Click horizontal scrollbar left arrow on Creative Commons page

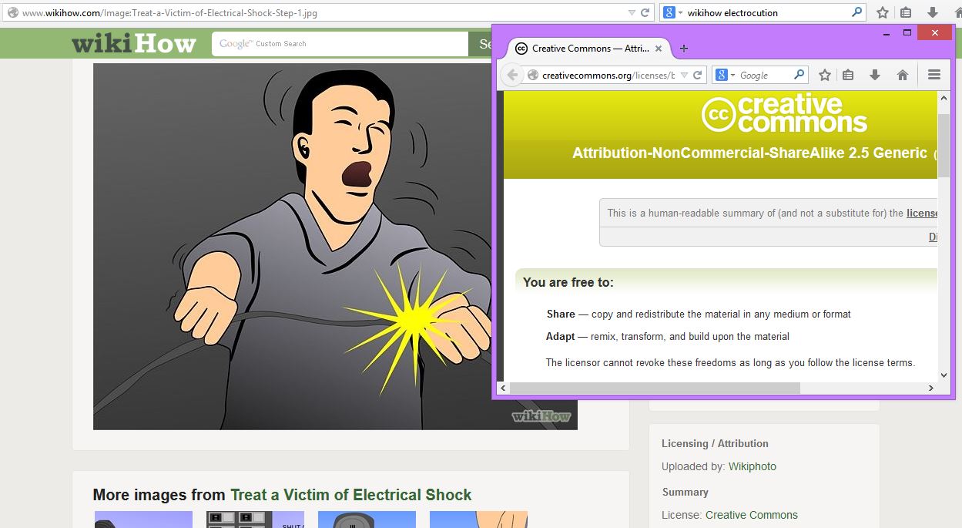tap(503, 388)
